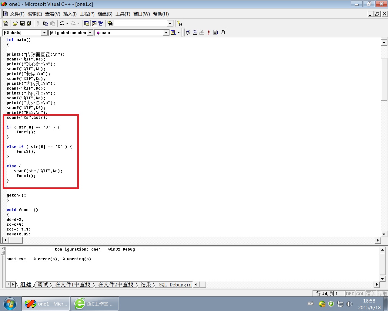Close the output pane with its X
Viewport: 388px width, 311px height.
(x=3, y=249)
